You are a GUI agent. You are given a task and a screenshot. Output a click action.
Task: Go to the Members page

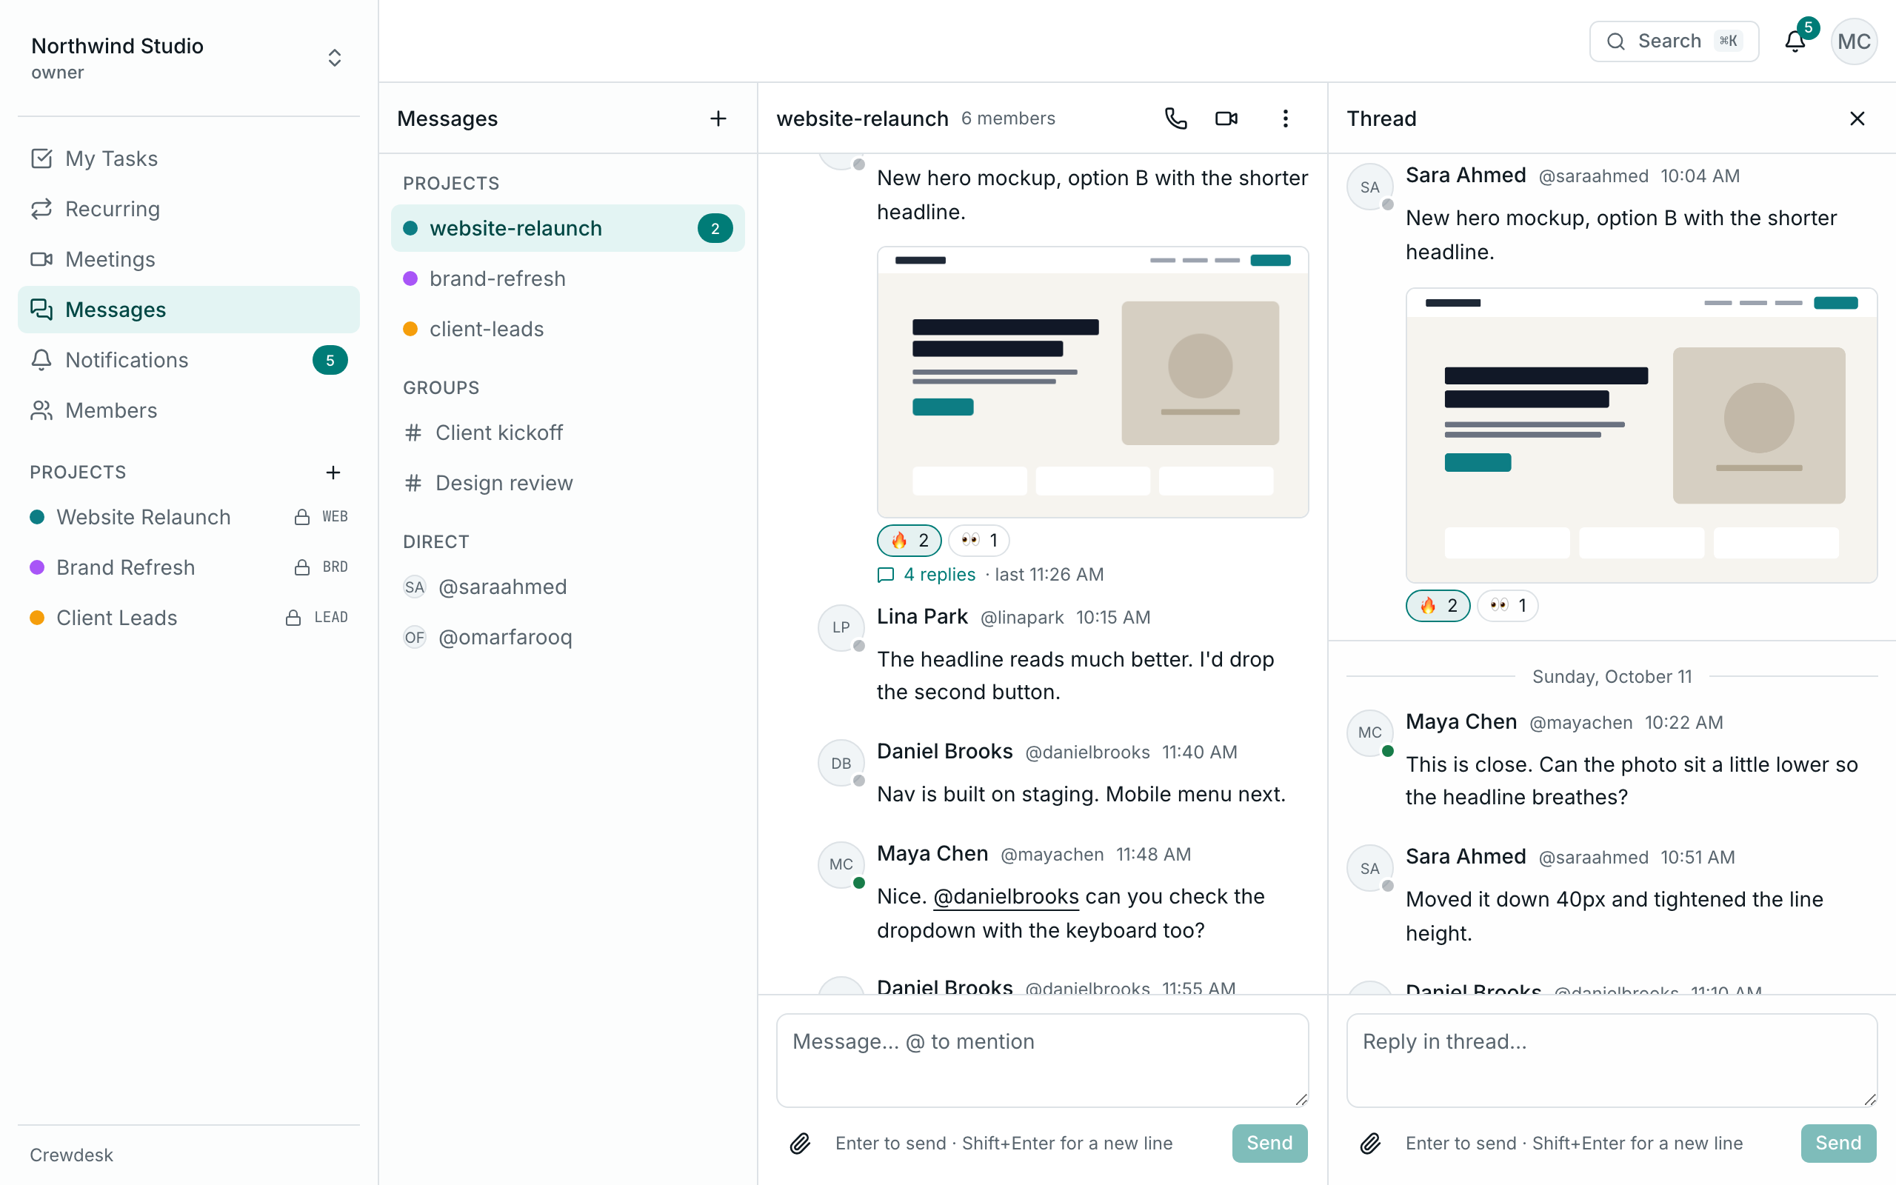point(188,410)
